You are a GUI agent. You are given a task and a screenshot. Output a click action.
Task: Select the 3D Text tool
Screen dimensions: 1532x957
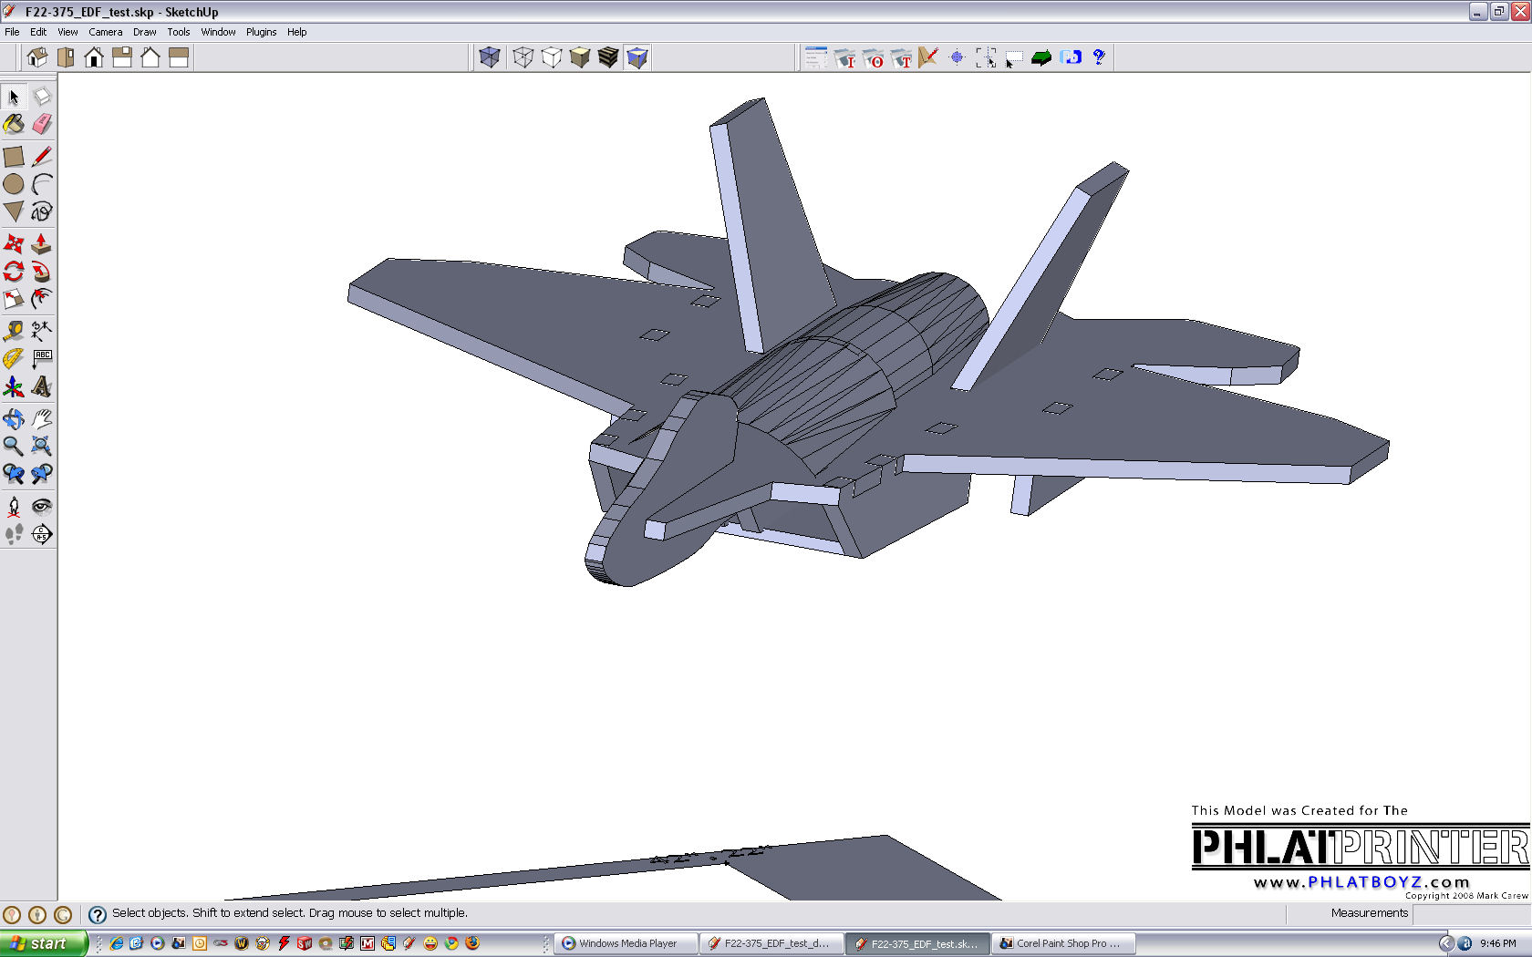(x=42, y=386)
